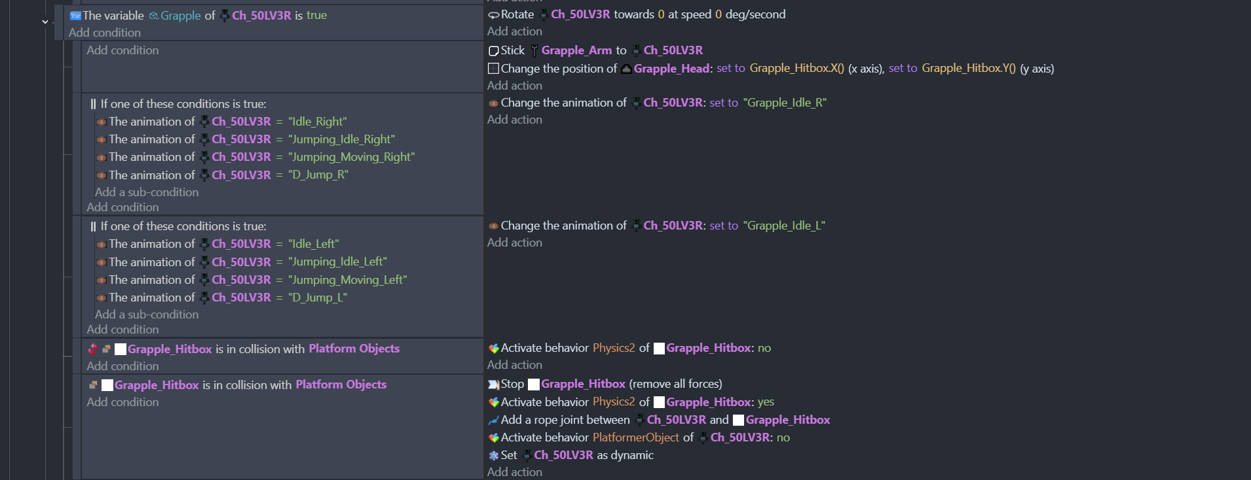The image size is (1251, 480).
Task: Click PlatformerObject behavior name parameter
Action: tap(635, 437)
